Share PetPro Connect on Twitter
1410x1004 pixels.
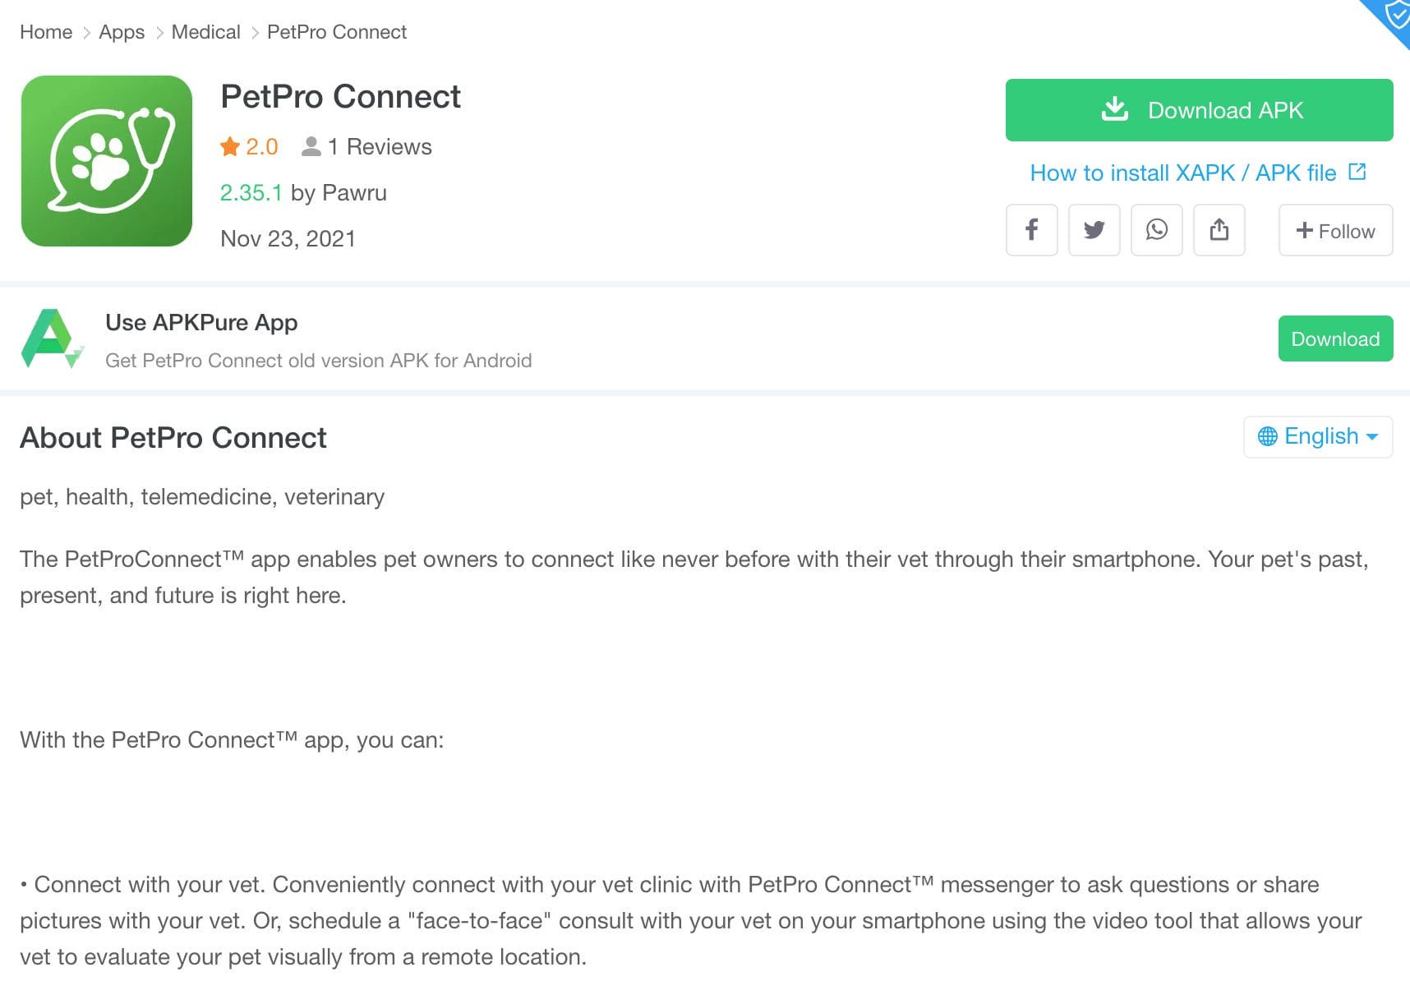[1094, 231]
